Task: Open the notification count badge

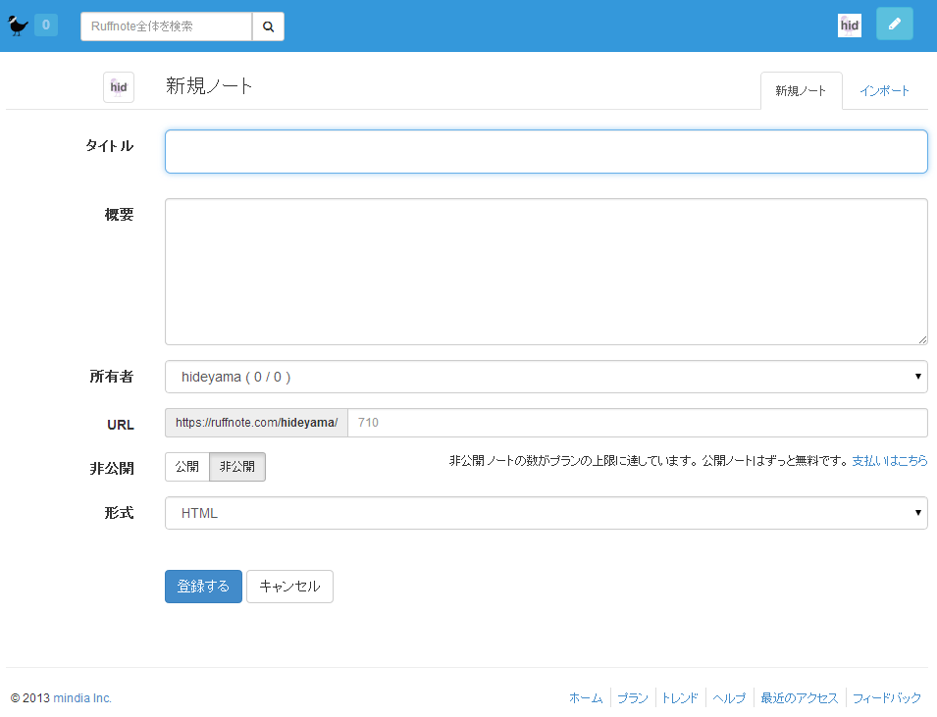Action: tap(45, 26)
